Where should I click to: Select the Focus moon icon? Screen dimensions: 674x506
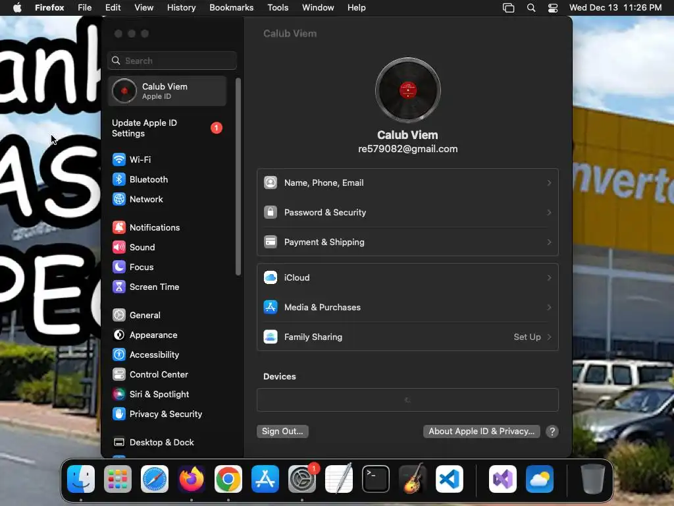tap(119, 267)
